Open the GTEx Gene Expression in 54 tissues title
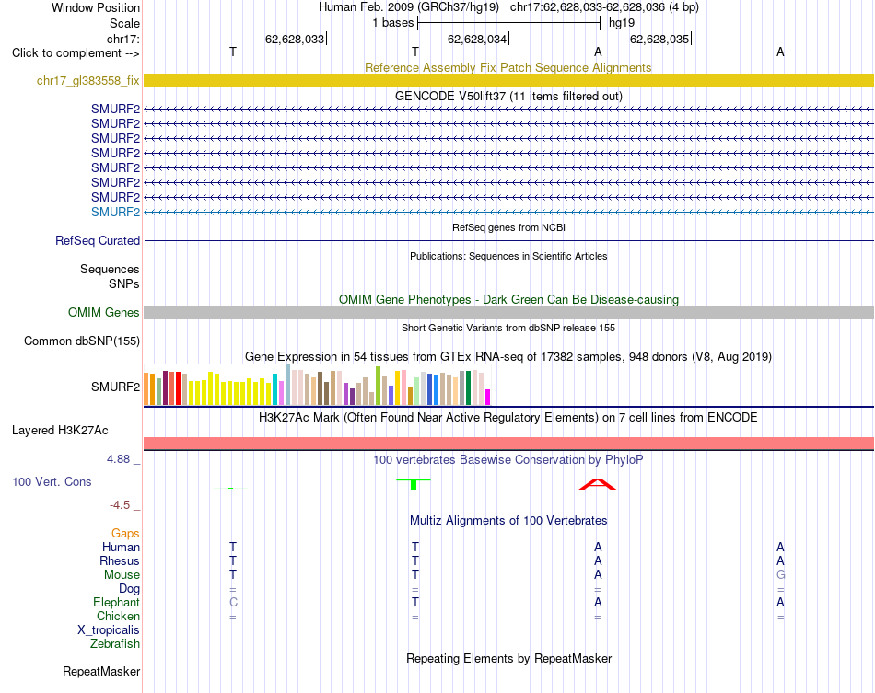The image size is (875, 693). point(508,357)
